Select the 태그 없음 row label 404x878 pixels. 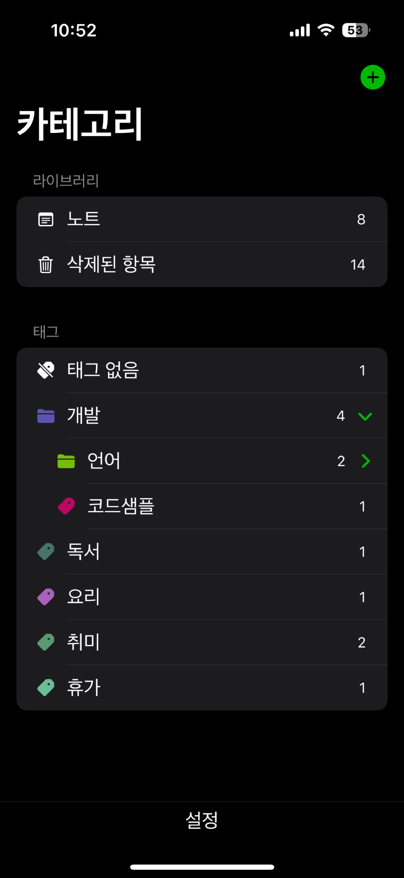point(103,370)
